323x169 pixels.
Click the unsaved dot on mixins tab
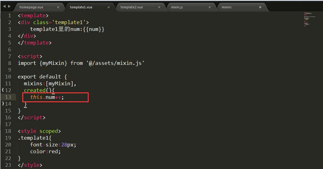(260, 7)
